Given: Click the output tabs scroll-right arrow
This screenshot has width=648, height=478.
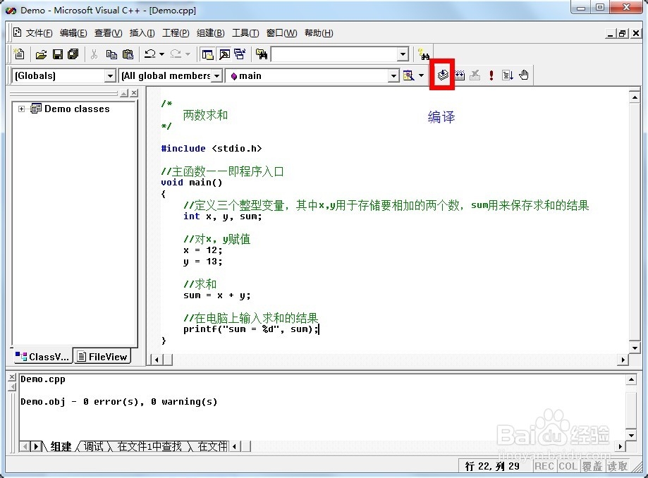Looking at the screenshot, I should pyautogui.click(x=36, y=446).
